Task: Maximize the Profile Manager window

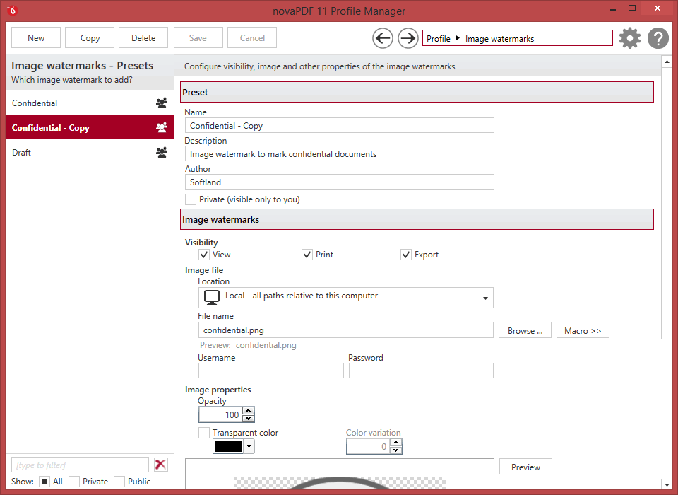Action: pos(632,8)
